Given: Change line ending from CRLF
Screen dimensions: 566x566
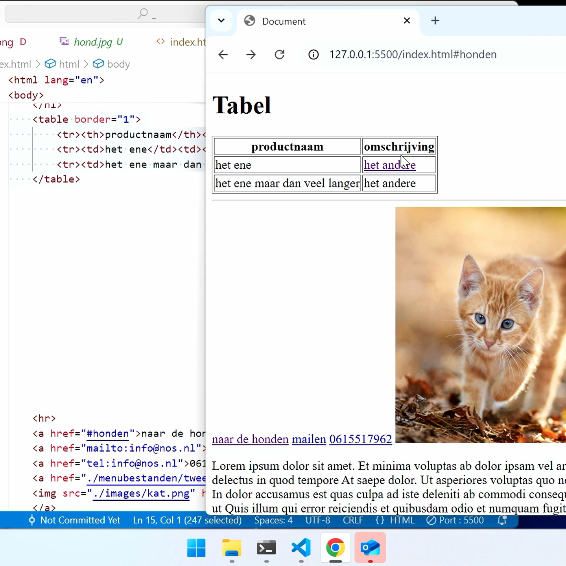Looking at the screenshot, I should click(353, 520).
